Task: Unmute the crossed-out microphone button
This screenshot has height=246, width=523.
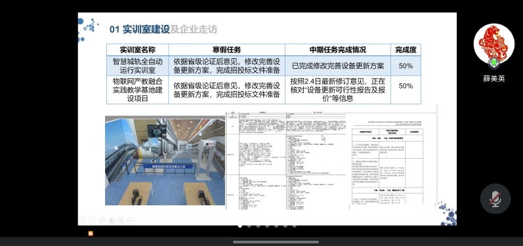Action: (495, 199)
